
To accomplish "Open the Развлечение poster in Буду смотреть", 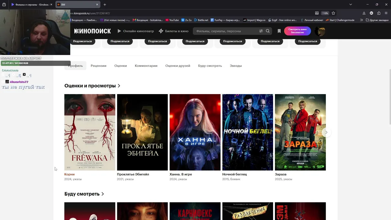I will [x=248, y=211].
